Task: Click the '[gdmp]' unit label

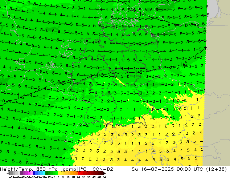Action: 70,169
